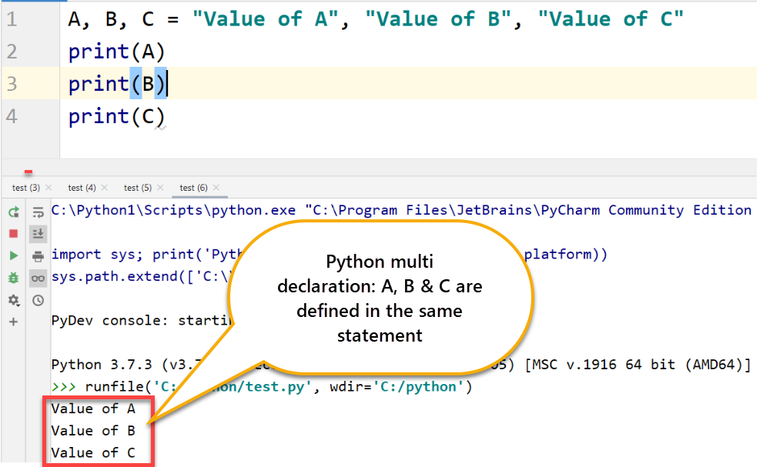Viewport: 783px width, 467px height.
Task: Attach debugger using the bug icon
Action: click(14, 278)
